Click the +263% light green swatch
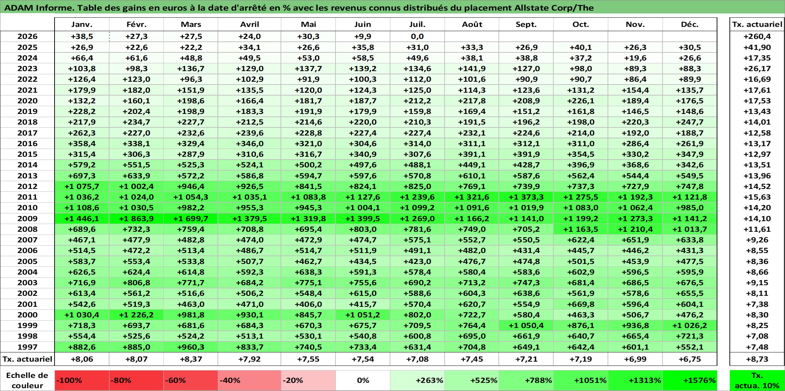Viewport: 785px width, 391px height. (x=418, y=380)
